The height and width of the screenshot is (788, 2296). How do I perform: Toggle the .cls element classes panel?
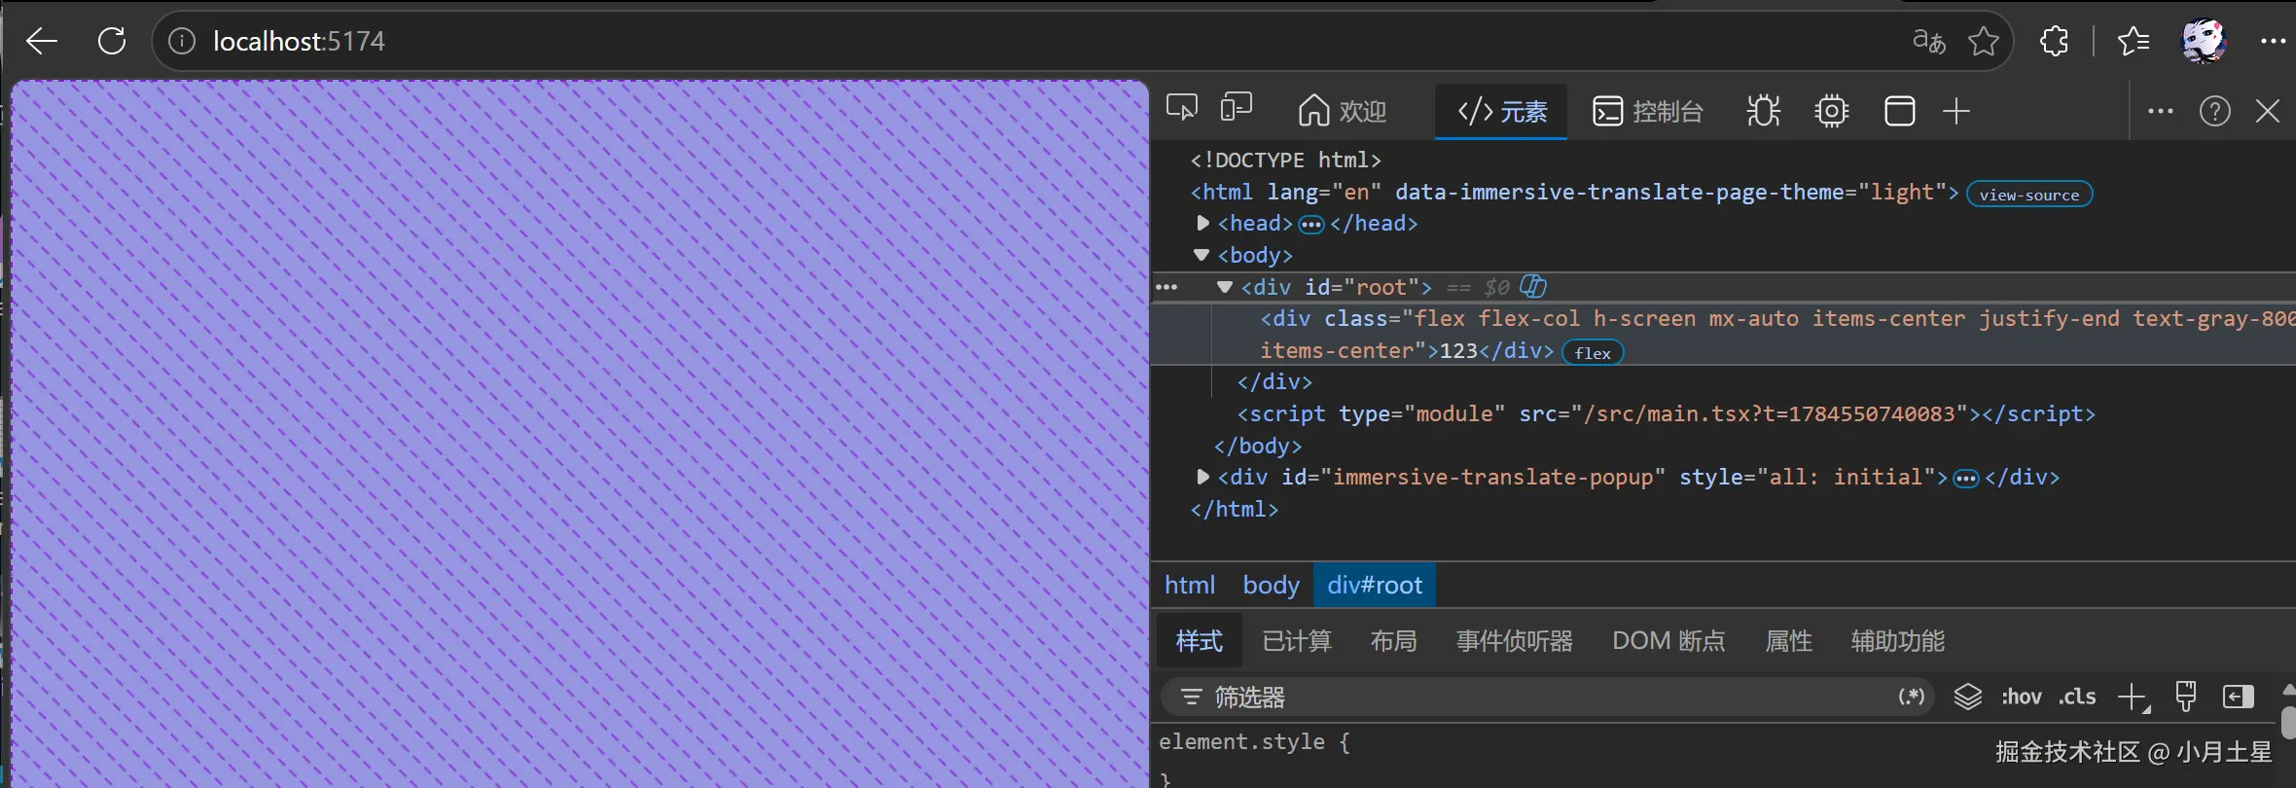(x=2077, y=697)
